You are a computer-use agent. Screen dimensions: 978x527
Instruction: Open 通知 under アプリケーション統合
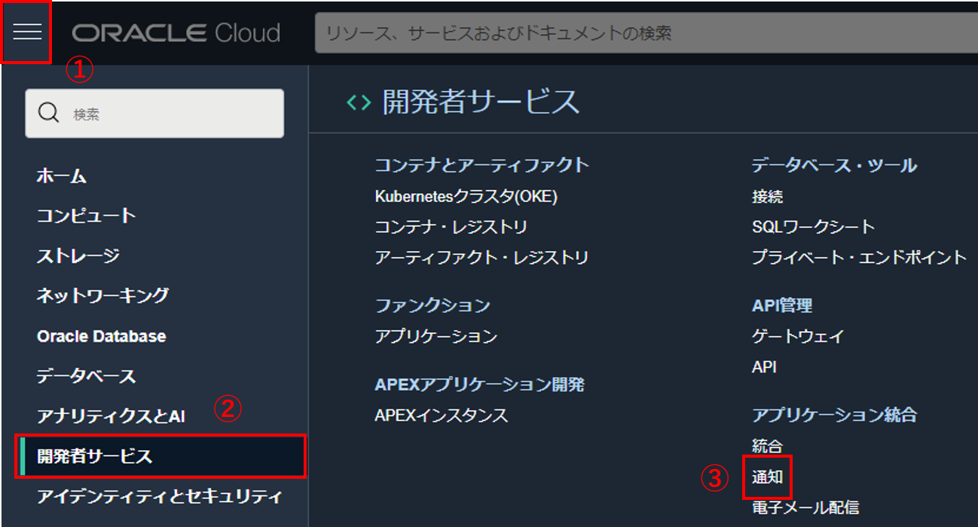[767, 477]
